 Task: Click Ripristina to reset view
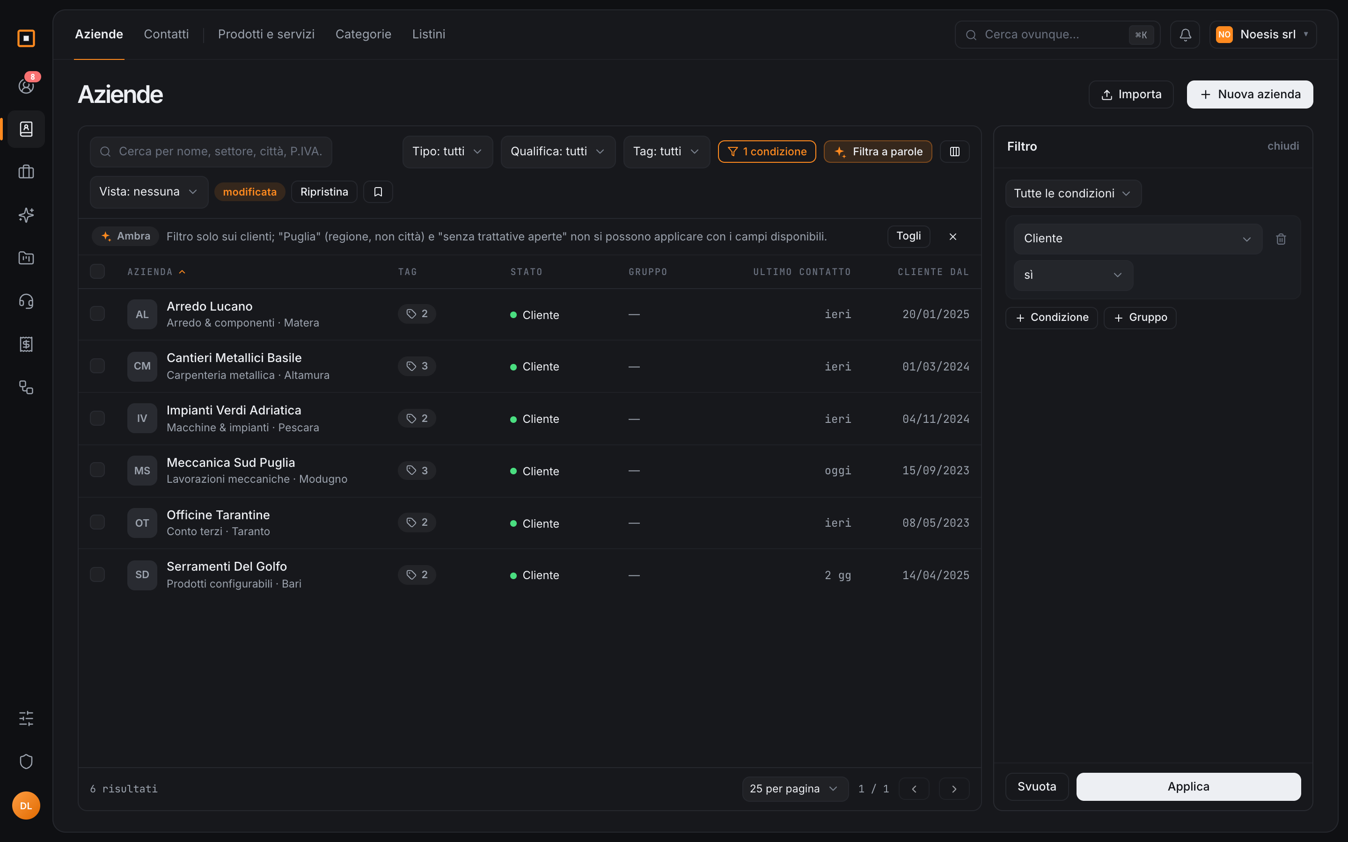click(x=323, y=192)
